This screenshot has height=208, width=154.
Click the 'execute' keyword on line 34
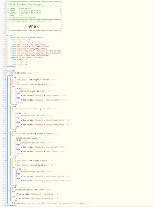pos(10,75)
